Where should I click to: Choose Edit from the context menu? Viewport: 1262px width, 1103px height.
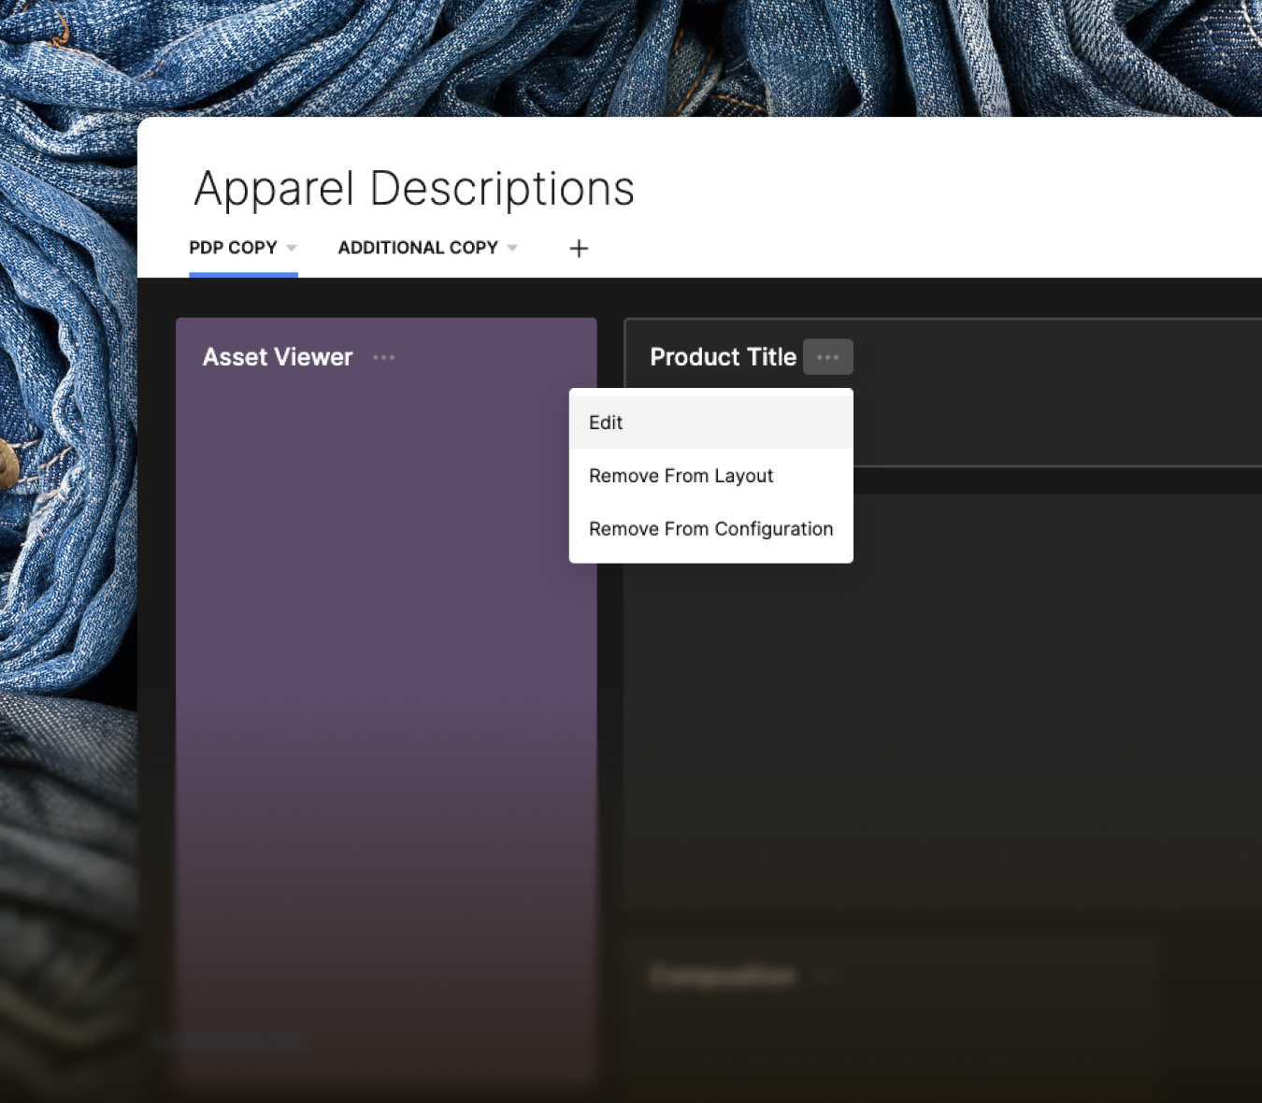pyautogui.click(x=606, y=423)
